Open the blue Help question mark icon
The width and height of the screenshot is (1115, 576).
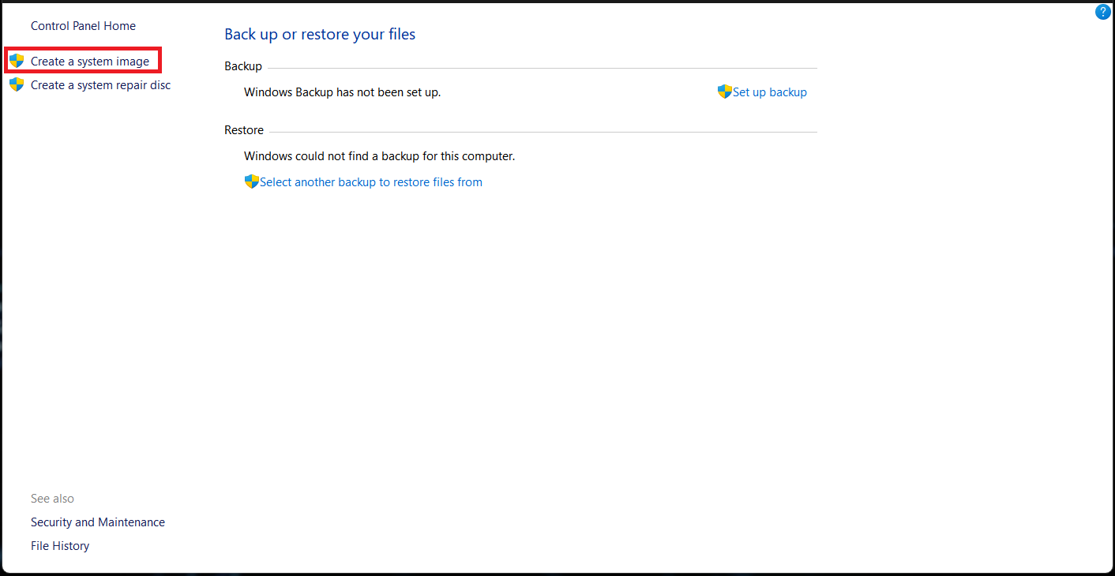point(1103,12)
